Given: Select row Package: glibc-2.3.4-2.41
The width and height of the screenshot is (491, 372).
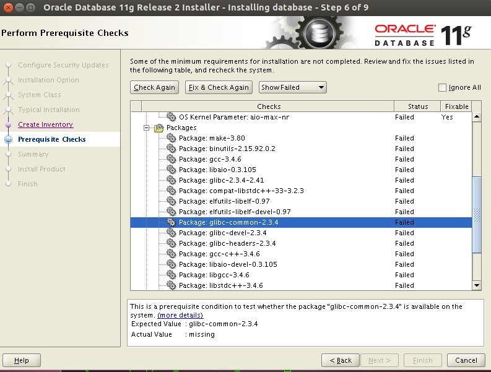Looking at the screenshot, I should click(301, 180).
